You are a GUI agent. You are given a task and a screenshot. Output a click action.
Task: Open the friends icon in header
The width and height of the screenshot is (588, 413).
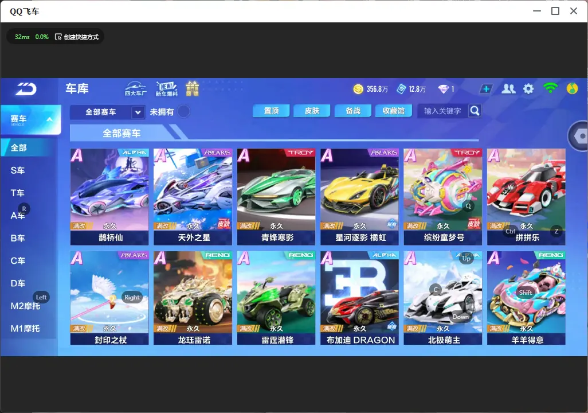coord(508,89)
